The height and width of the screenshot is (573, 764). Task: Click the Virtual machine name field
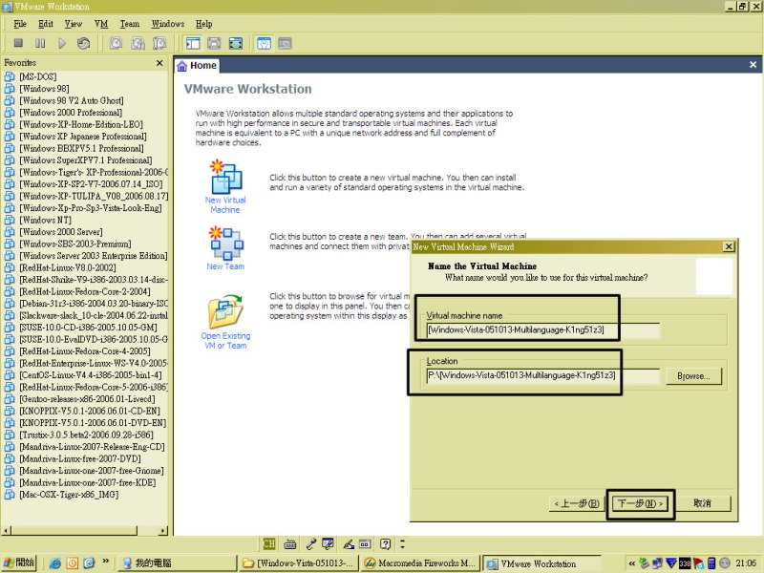pyautogui.click(x=542, y=329)
